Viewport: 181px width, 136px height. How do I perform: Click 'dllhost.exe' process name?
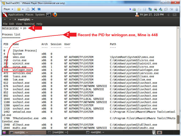(x=21, y=125)
